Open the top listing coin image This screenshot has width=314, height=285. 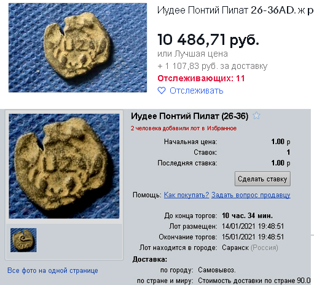pos(77,47)
